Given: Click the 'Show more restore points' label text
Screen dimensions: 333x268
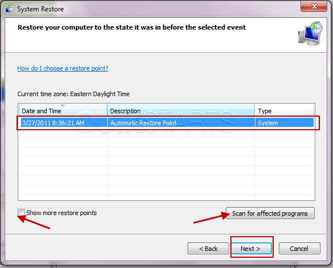Looking at the screenshot, I should pos(62,213).
